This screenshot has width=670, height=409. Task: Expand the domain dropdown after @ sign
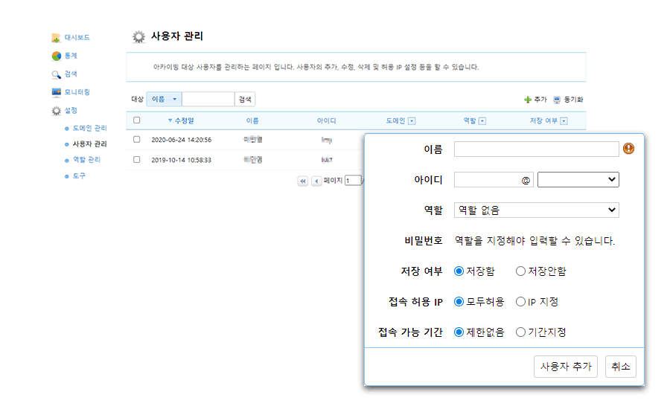point(578,179)
